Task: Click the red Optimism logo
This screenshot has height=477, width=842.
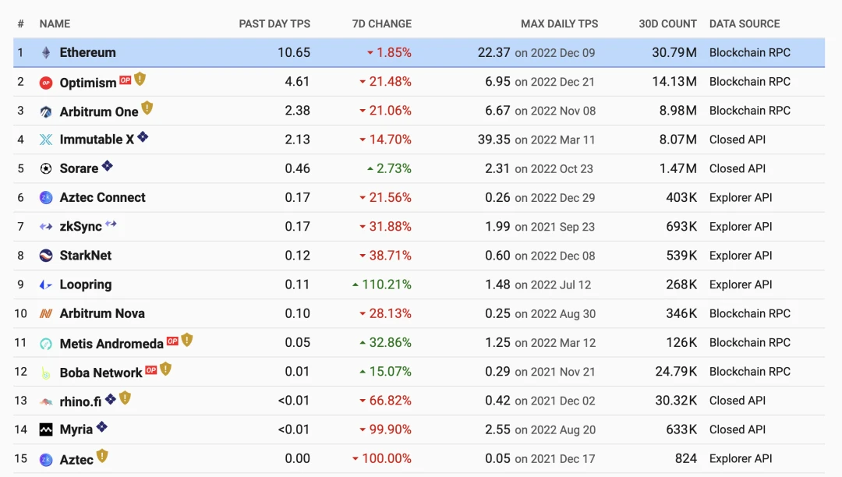Action: tap(46, 83)
